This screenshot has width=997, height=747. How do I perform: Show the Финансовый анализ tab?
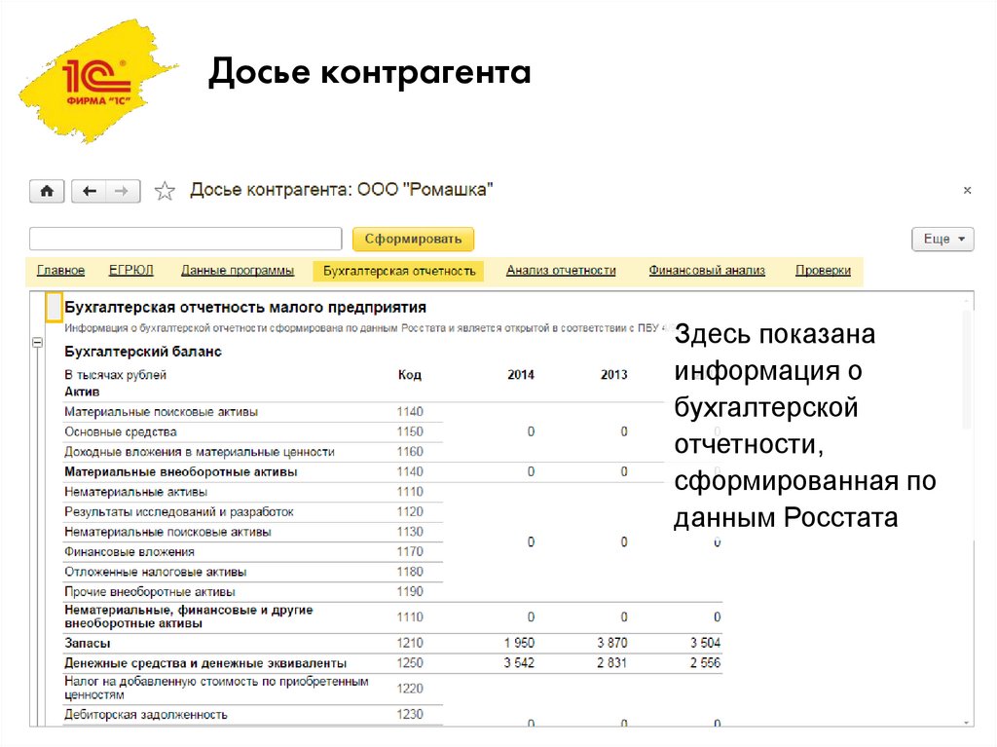707,271
